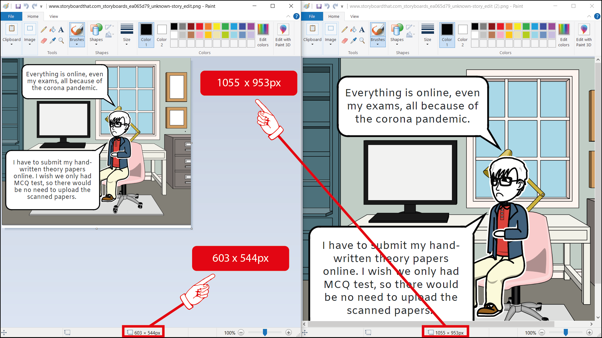This screenshot has width=602, height=338.
Task: Click the Save icon in left title bar
Action: 18,6
